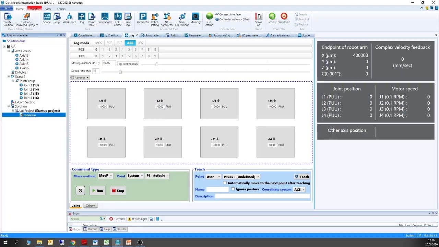The image size is (439, 247).
Task: Switch to the Others bottom tab
Action: [91, 206]
